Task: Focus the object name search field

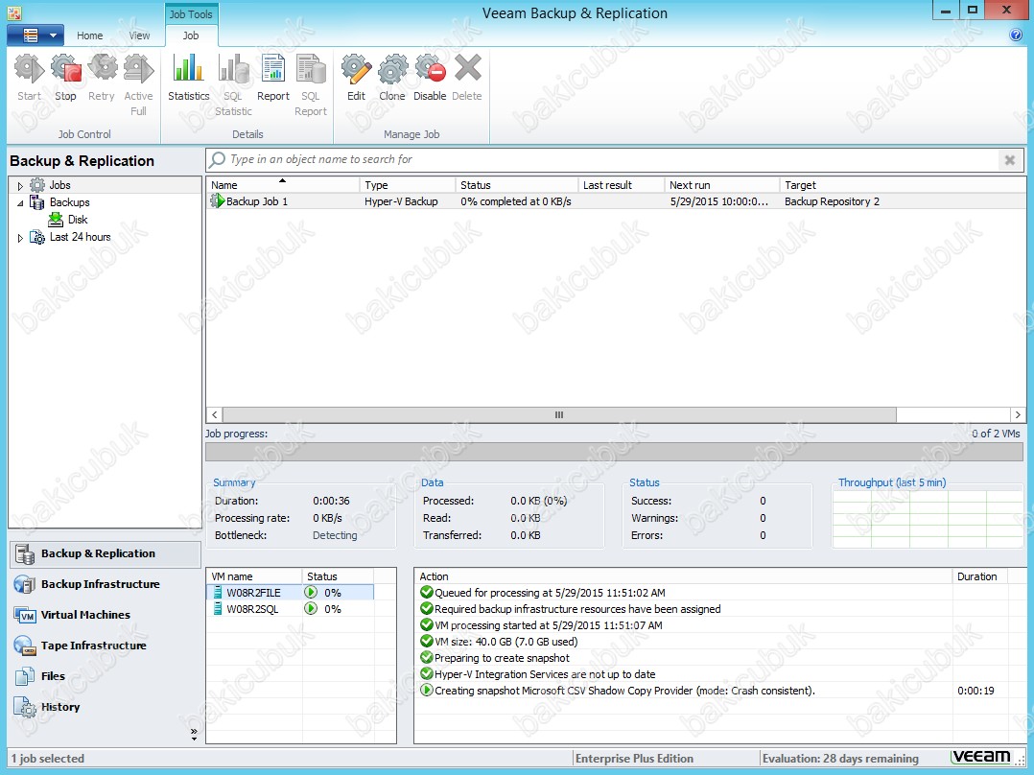Action: click(x=613, y=159)
